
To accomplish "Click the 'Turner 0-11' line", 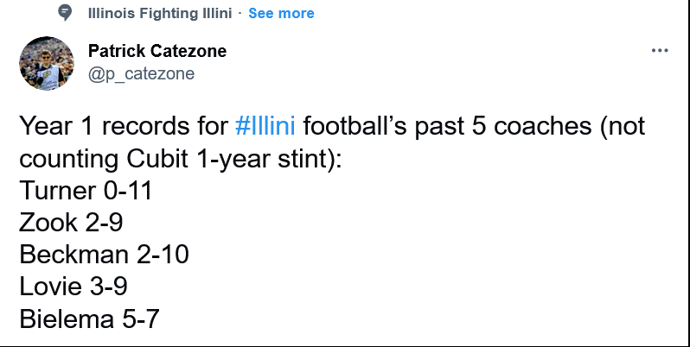I will coord(86,192).
